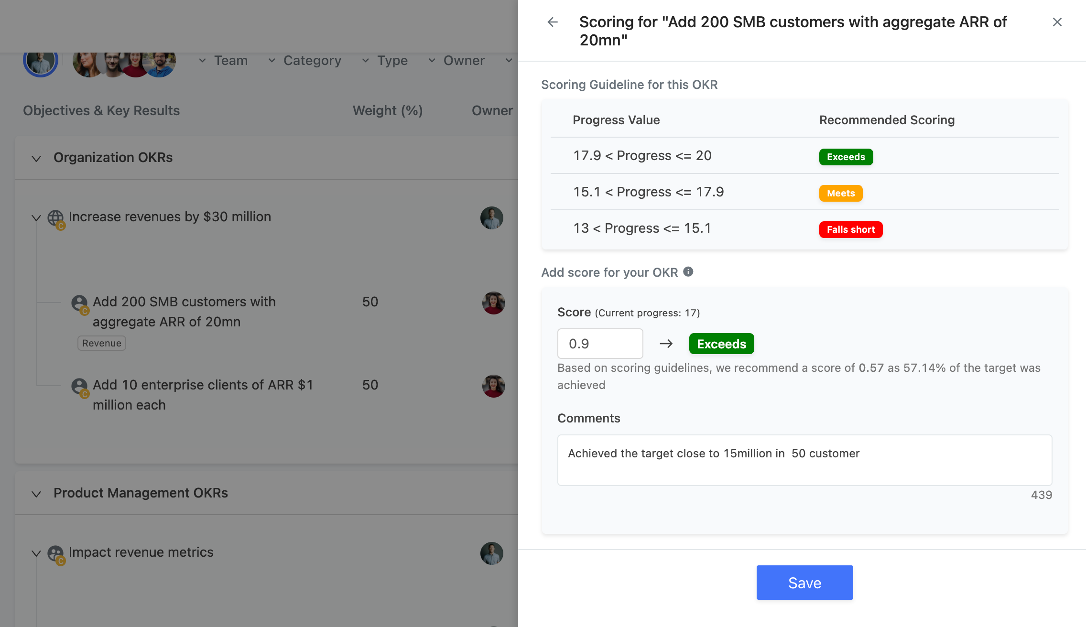Viewport: 1086px width, 627px height.
Task: Open Increase revenues by $30 million objective
Action: point(170,217)
